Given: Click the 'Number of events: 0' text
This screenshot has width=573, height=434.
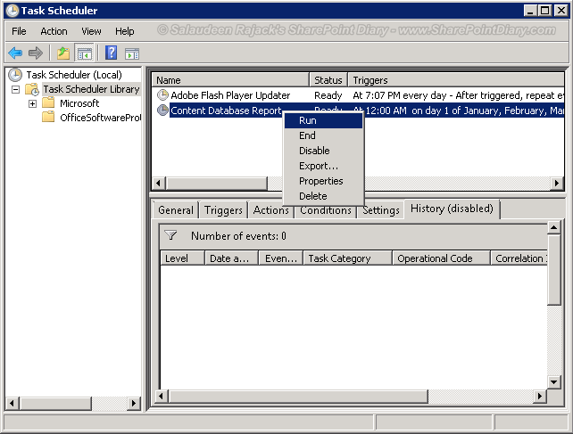Looking at the screenshot, I should tap(238, 236).
